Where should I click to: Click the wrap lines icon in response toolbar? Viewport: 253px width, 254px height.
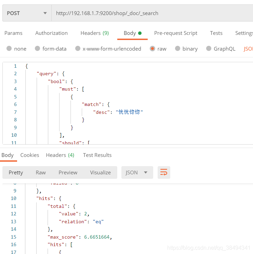[x=164, y=172]
